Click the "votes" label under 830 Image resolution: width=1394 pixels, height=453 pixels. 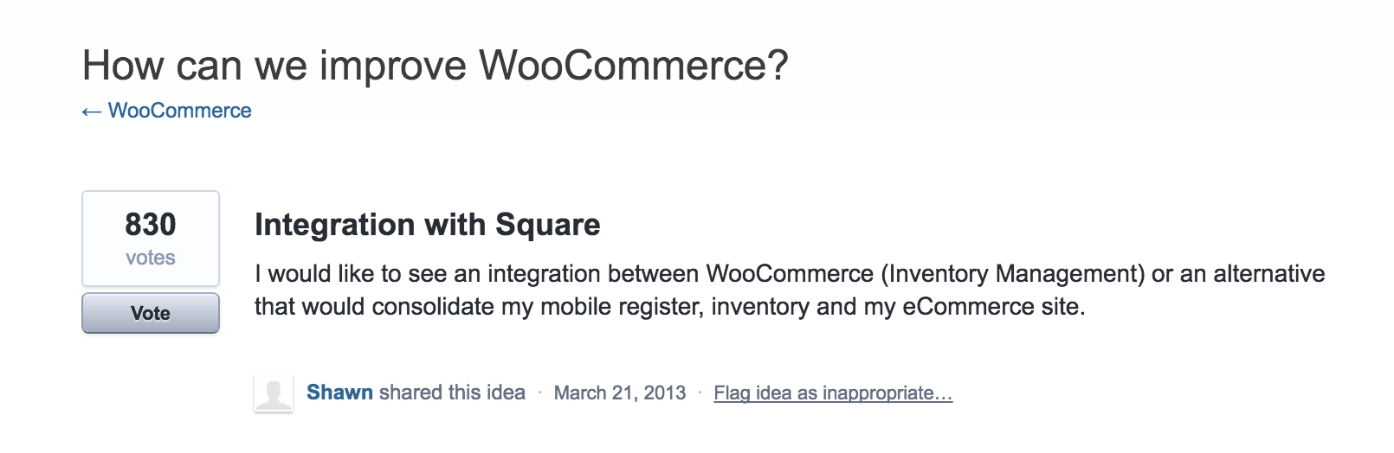click(151, 258)
